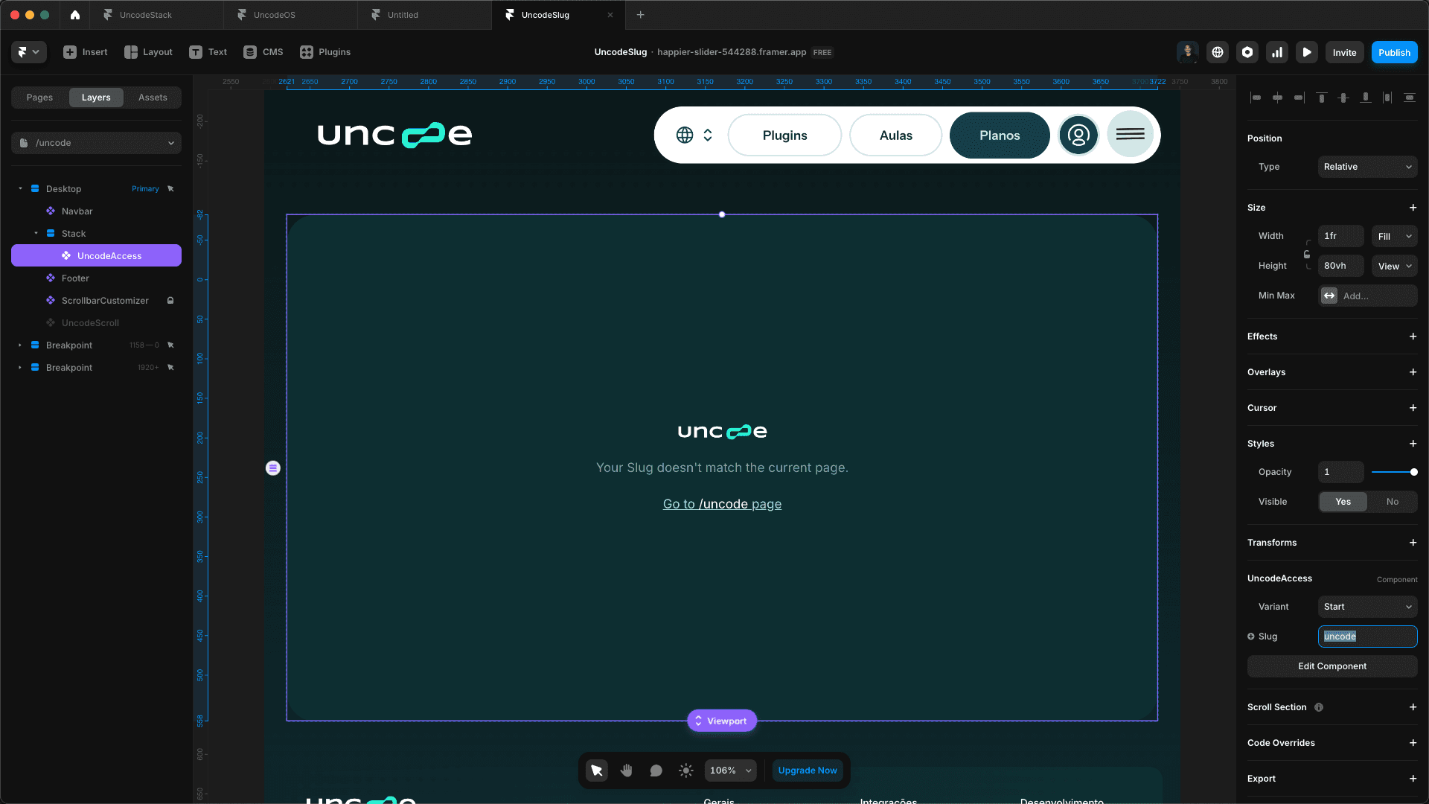Viewport: 1429px width, 804px height.
Task: Preview the site with the play button
Action: pyautogui.click(x=1307, y=52)
